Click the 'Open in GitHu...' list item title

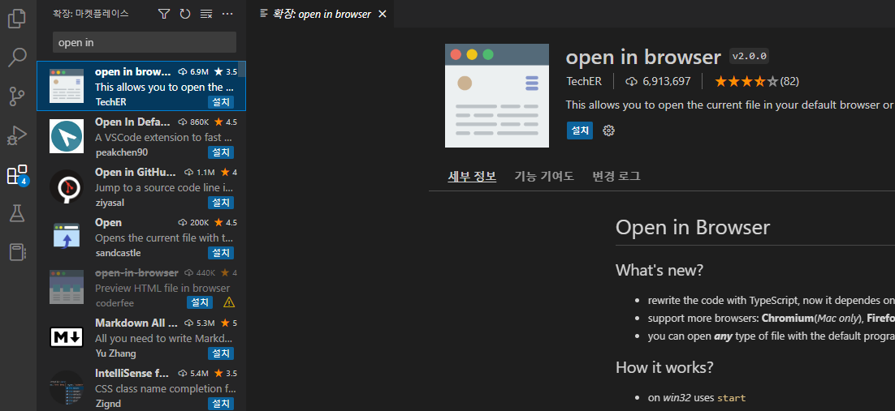coord(135,172)
